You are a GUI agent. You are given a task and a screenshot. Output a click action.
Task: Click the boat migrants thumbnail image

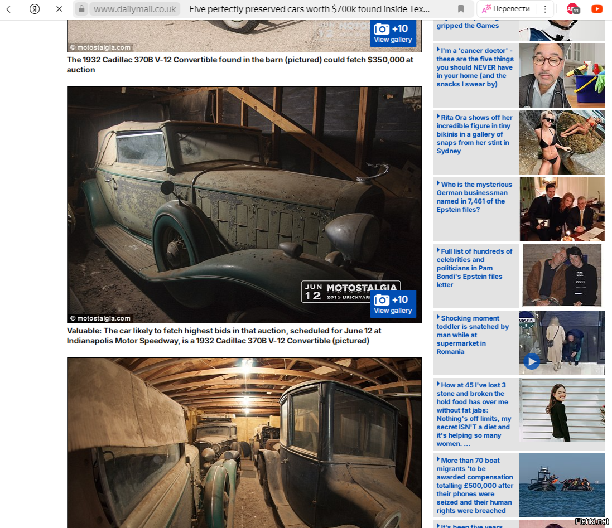tap(561, 485)
